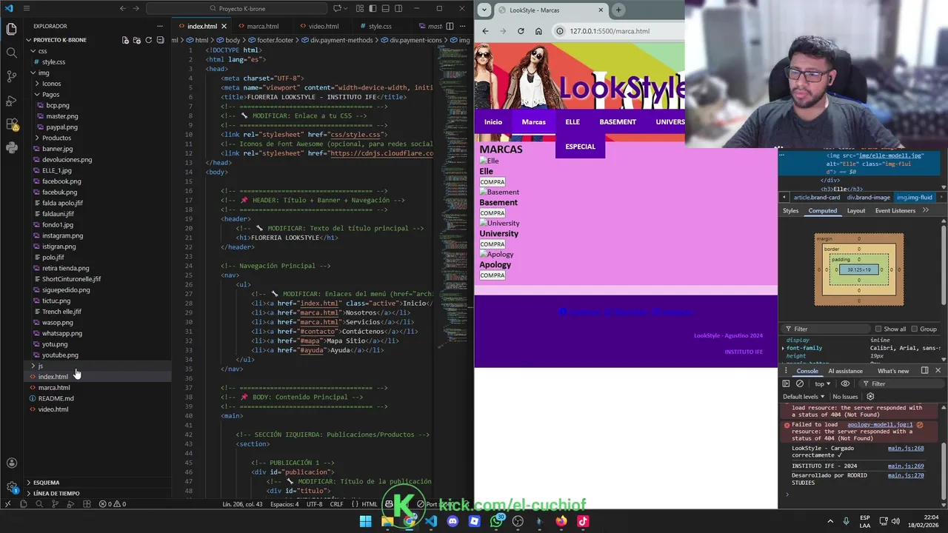Viewport: 948px width, 533px height.
Task: Go to Chrome home page
Action: pos(538,31)
